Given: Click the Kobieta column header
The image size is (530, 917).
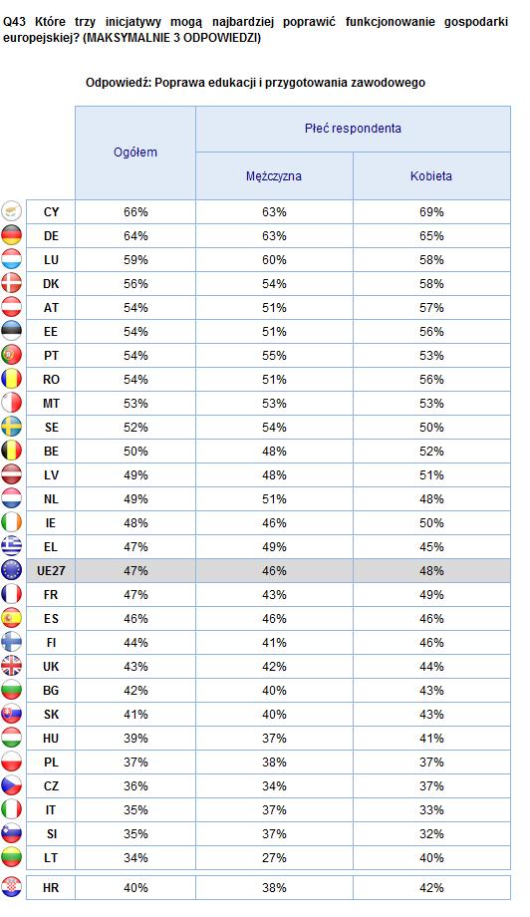Looking at the screenshot, I should pyautogui.click(x=431, y=176).
